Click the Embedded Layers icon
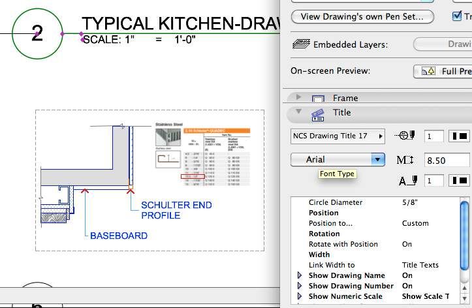The width and height of the screenshot is (472, 308). tap(301, 44)
